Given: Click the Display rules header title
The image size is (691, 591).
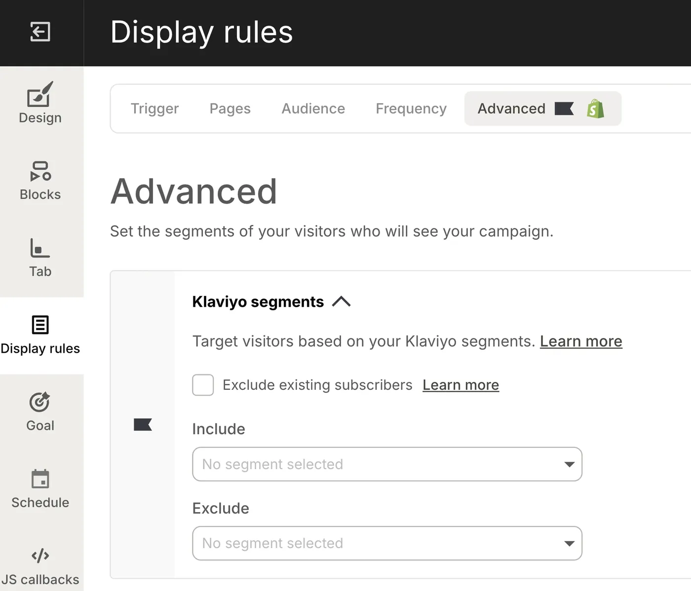Looking at the screenshot, I should click(201, 32).
